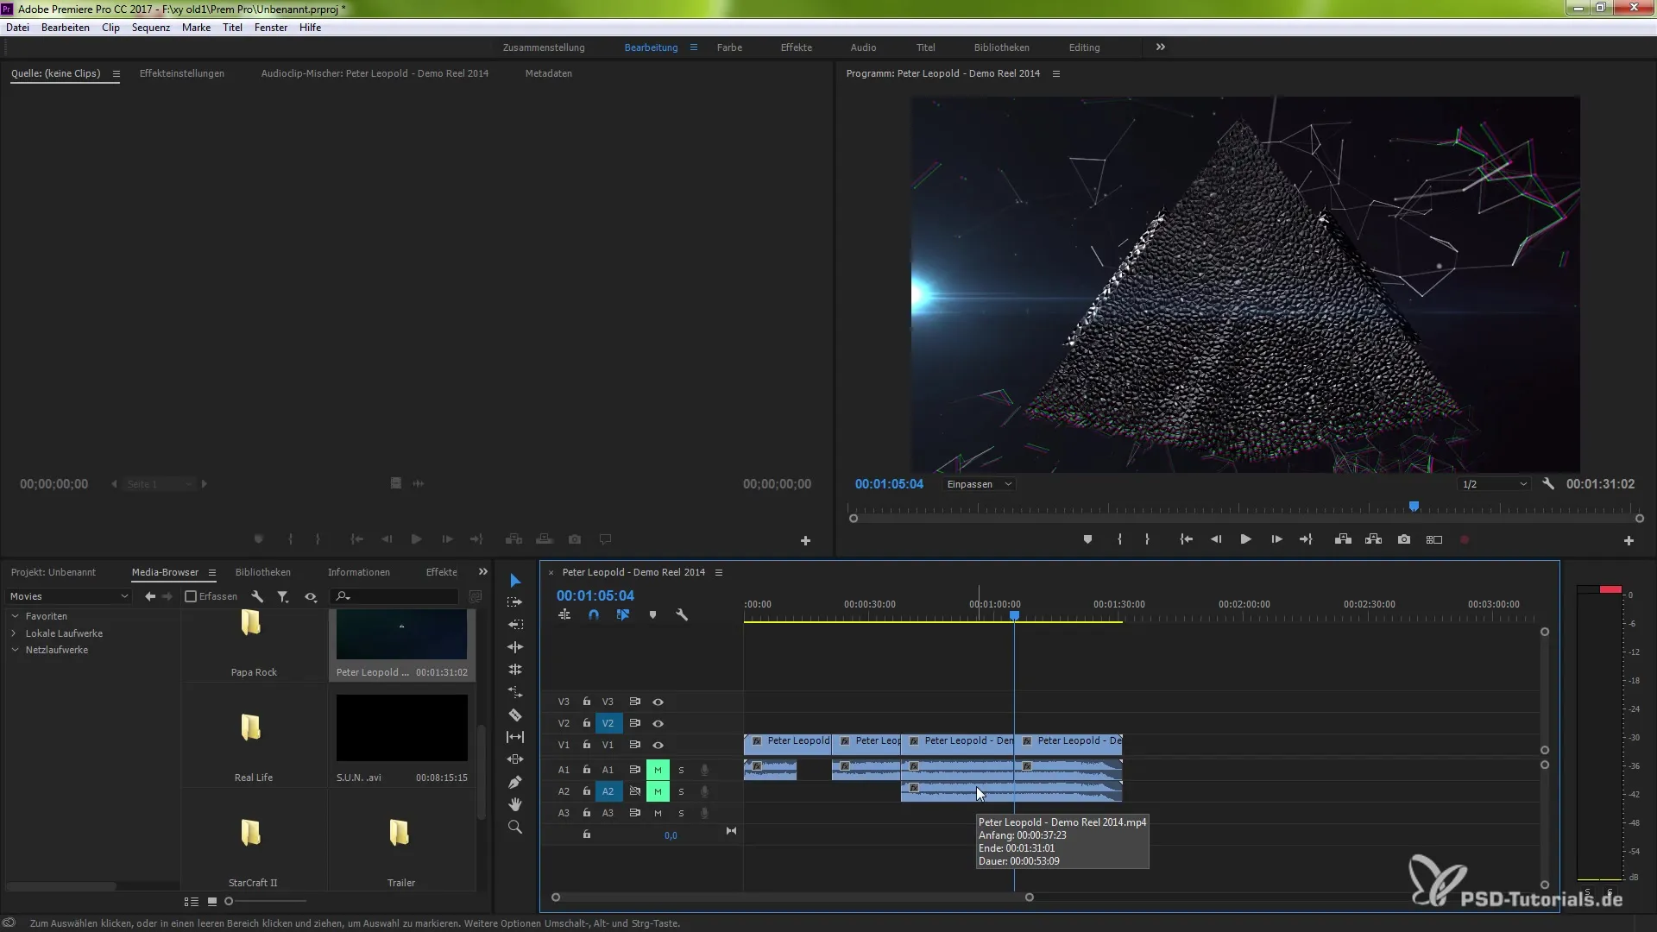Screen dimensions: 1657x932
Task: Select the Pen tool
Action: coord(515,782)
